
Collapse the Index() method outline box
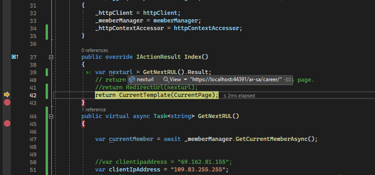click(51, 57)
